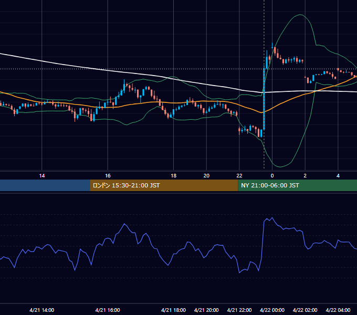Click the 4/22 02:00 date label

tap(305, 310)
